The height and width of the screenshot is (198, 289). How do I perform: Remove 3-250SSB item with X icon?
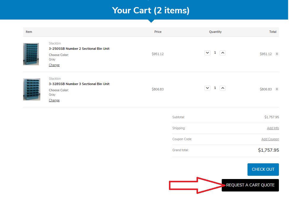pos(277,54)
